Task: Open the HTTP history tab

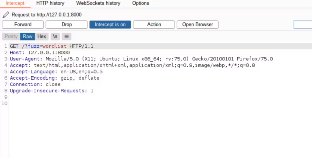Action: [x=50, y=3]
